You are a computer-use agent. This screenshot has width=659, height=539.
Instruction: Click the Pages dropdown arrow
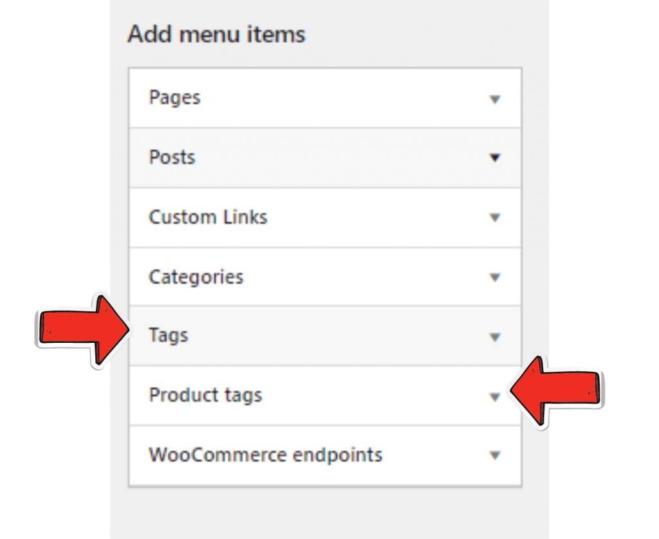496,98
